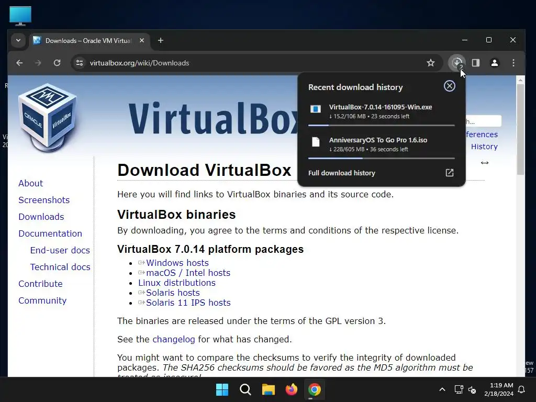
Task: Open the Community sidebar link
Action: (x=42, y=300)
